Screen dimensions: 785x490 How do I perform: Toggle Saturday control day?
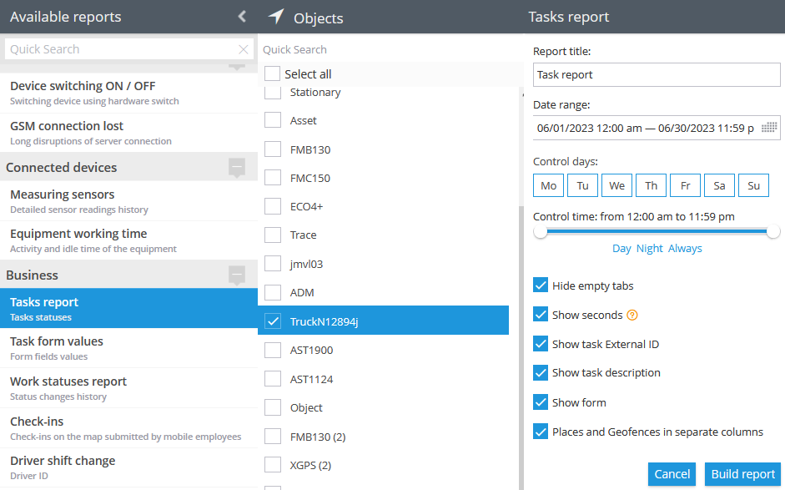719,185
